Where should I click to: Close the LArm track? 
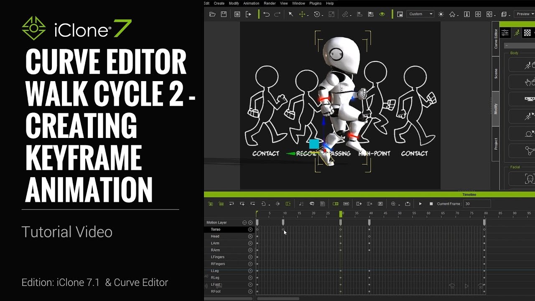coord(250,243)
